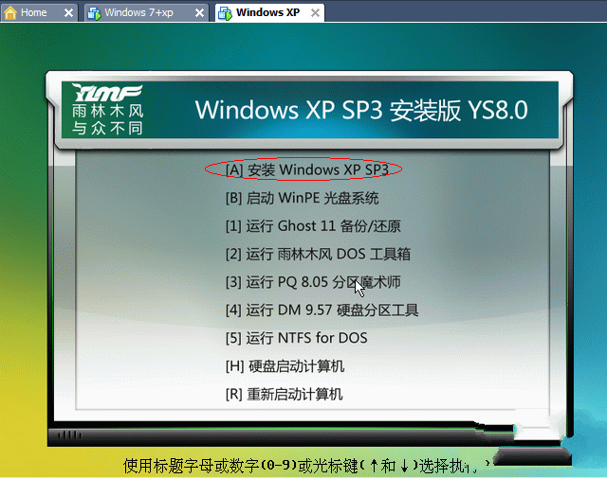The image size is (607, 479).
Task: Open the [2] YLMF DOS toolbox entry
Action: point(317,254)
